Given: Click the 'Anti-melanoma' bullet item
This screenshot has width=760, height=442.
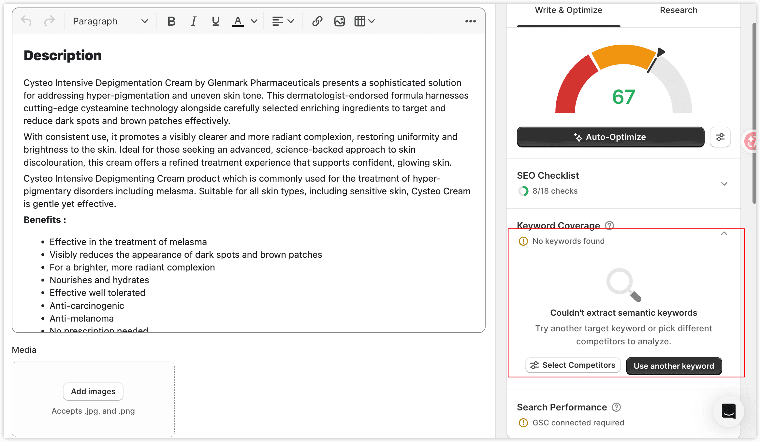Looking at the screenshot, I should pyautogui.click(x=81, y=318).
